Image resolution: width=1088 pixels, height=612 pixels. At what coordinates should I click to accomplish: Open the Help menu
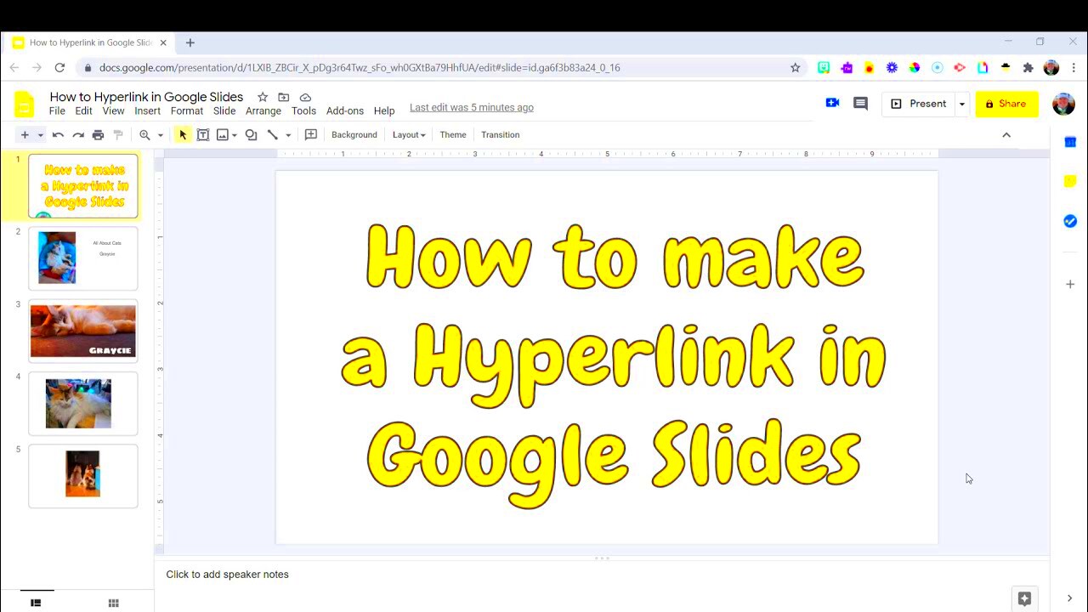(x=384, y=110)
